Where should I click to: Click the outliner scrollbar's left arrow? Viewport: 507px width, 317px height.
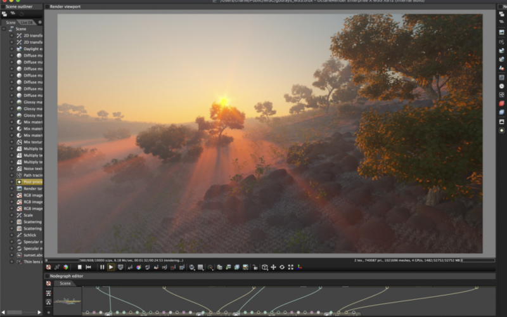(3, 312)
